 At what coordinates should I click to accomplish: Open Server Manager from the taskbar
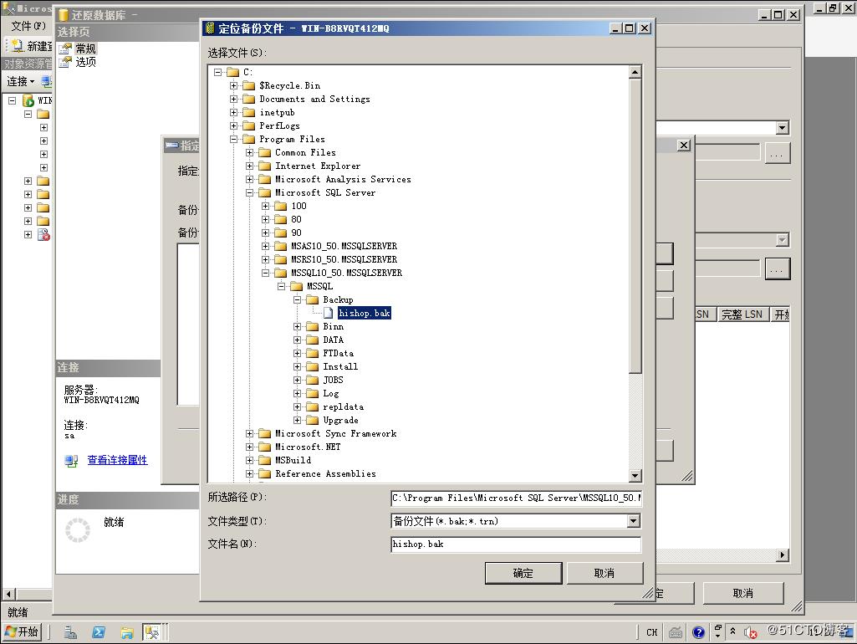[71, 632]
